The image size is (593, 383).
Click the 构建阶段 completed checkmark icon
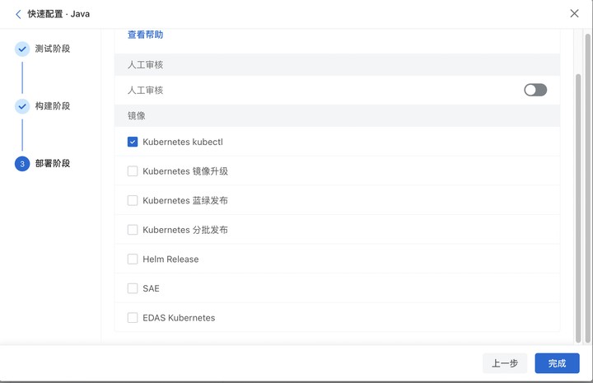coord(22,106)
